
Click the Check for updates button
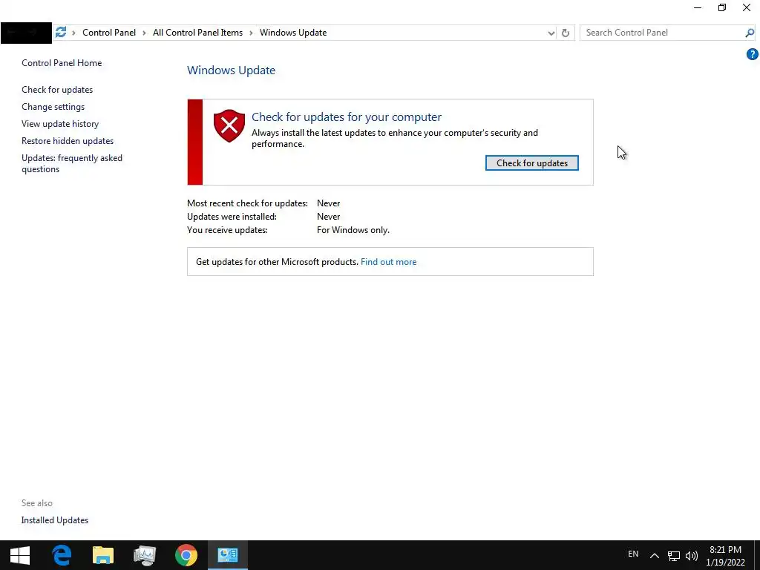click(531, 163)
